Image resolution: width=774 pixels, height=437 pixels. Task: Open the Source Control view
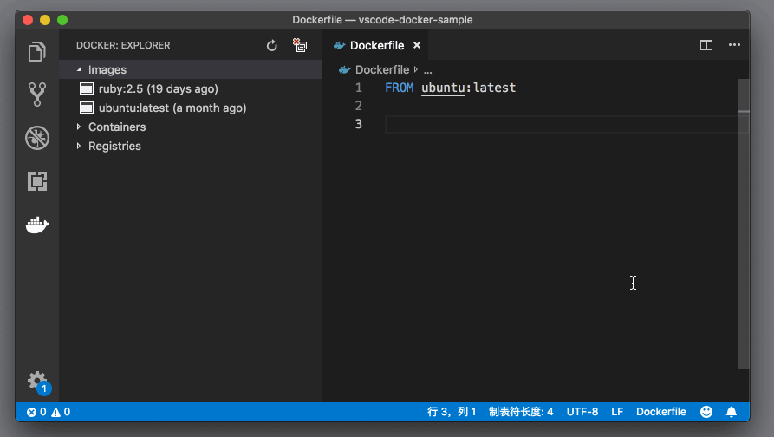coord(36,95)
